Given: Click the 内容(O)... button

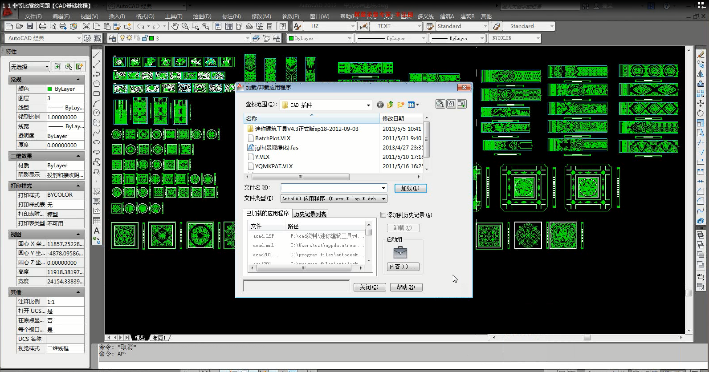Looking at the screenshot, I should click(403, 267).
